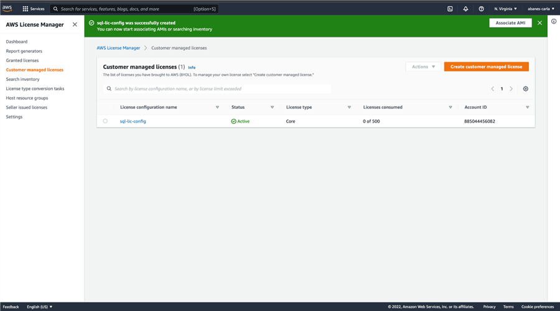
Task: Click Create customer managed license button
Action: pyautogui.click(x=486, y=67)
